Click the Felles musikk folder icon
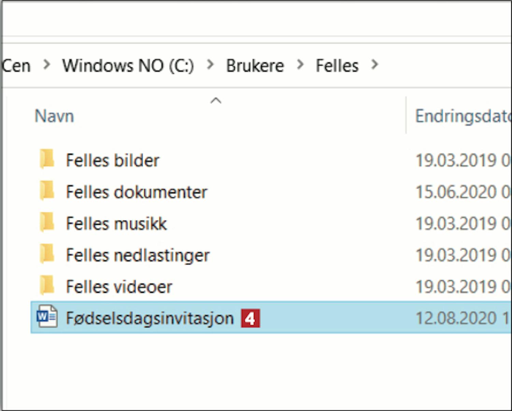 click(47, 222)
